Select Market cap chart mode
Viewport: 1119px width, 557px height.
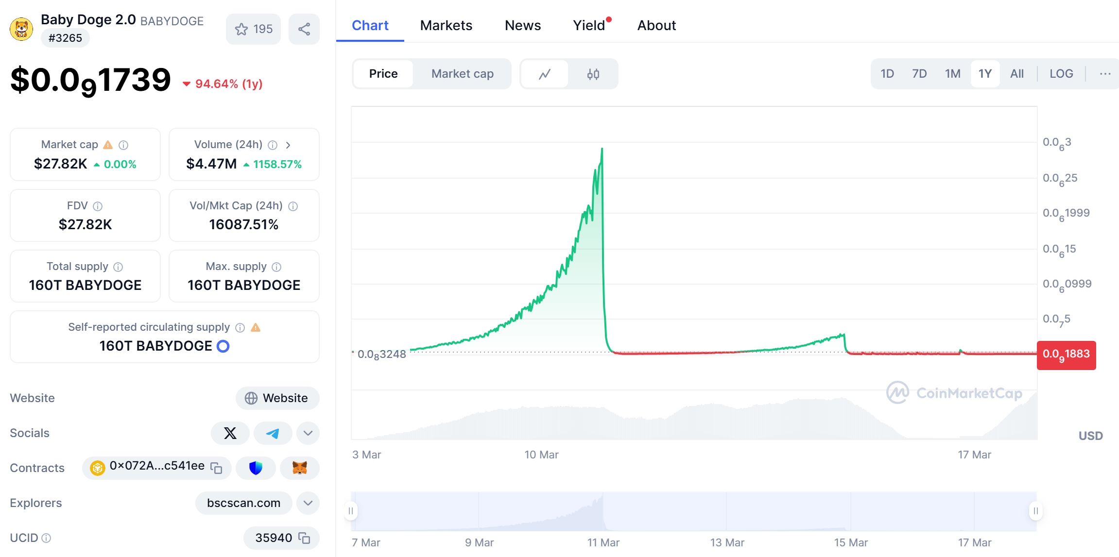tap(463, 74)
